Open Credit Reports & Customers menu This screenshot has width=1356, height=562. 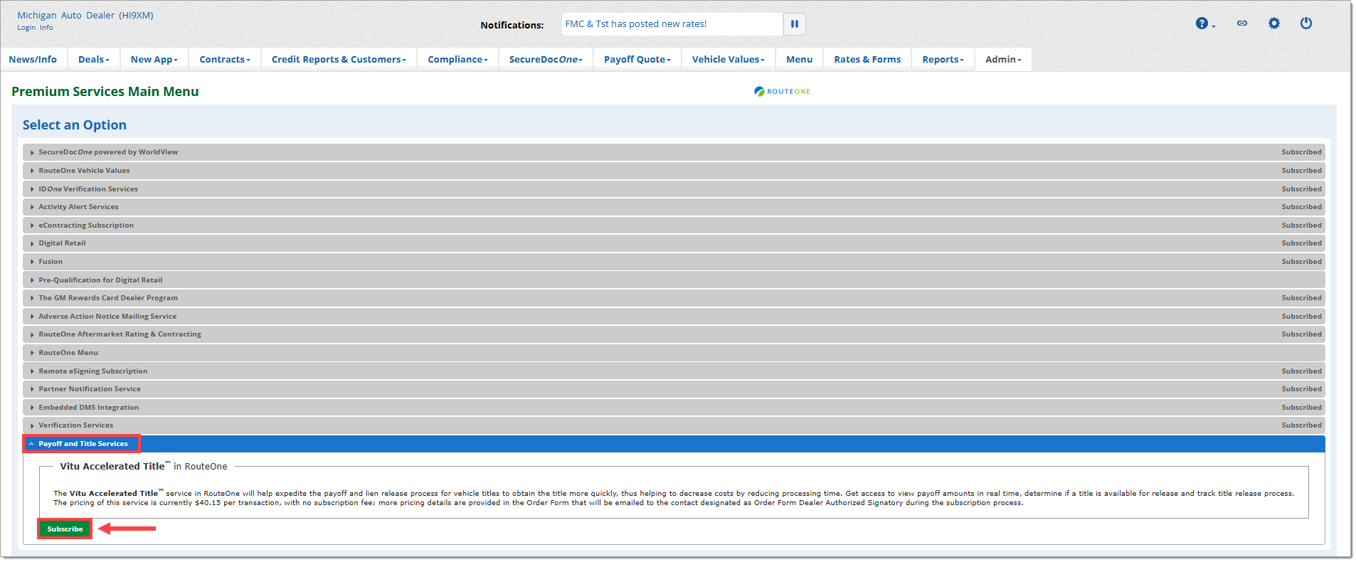339,60
